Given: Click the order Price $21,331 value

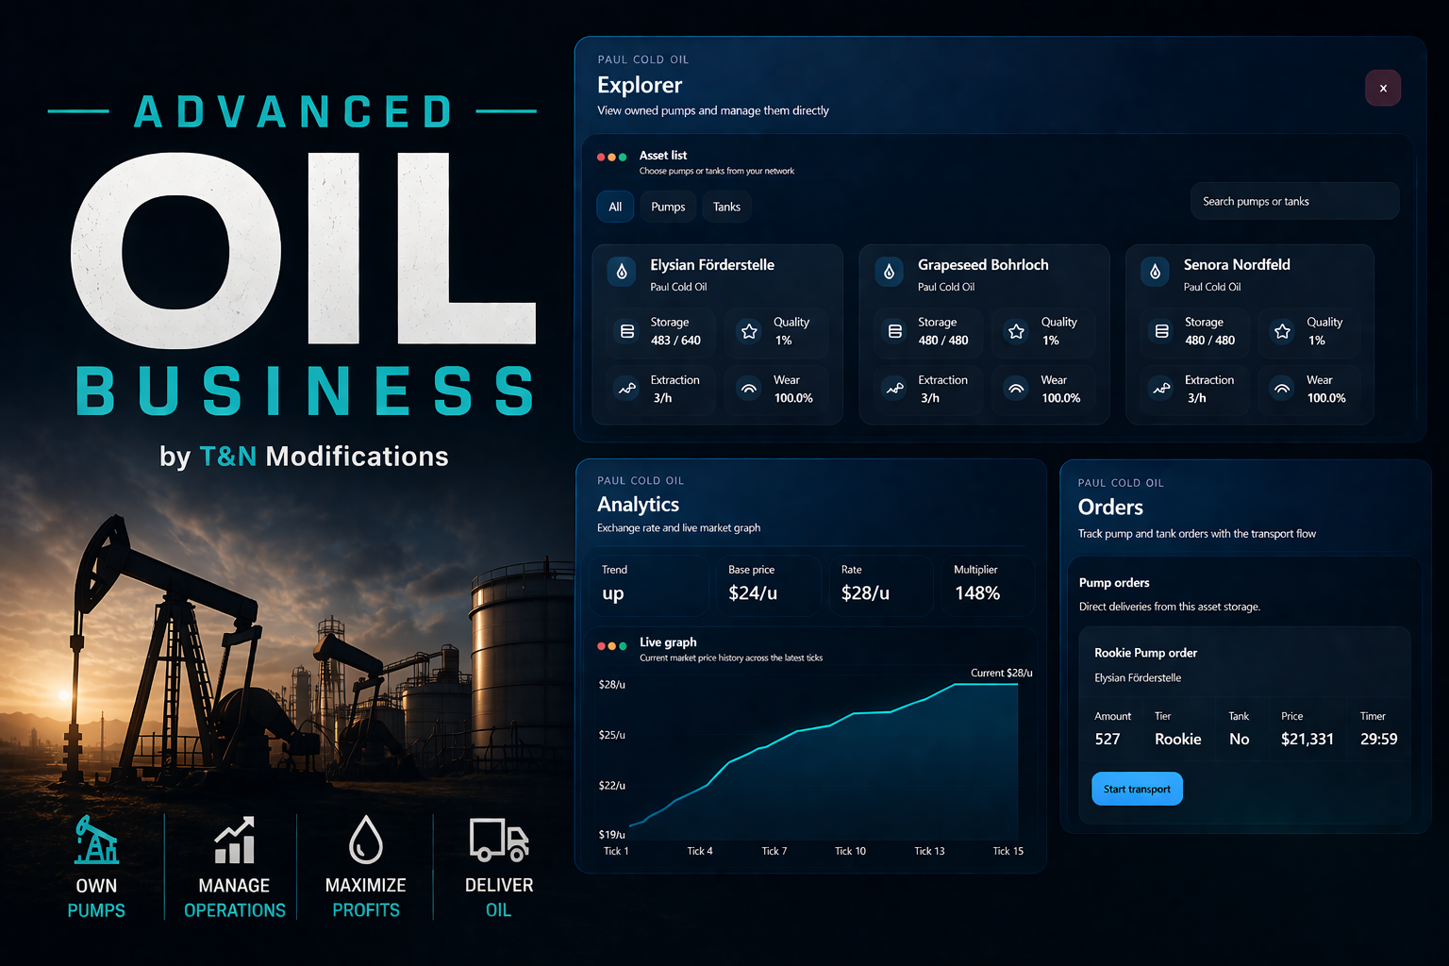Looking at the screenshot, I should [1307, 740].
